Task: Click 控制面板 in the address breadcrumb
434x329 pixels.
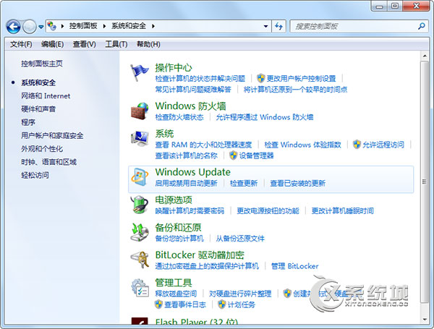Action: pyautogui.click(x=83, y=26)
